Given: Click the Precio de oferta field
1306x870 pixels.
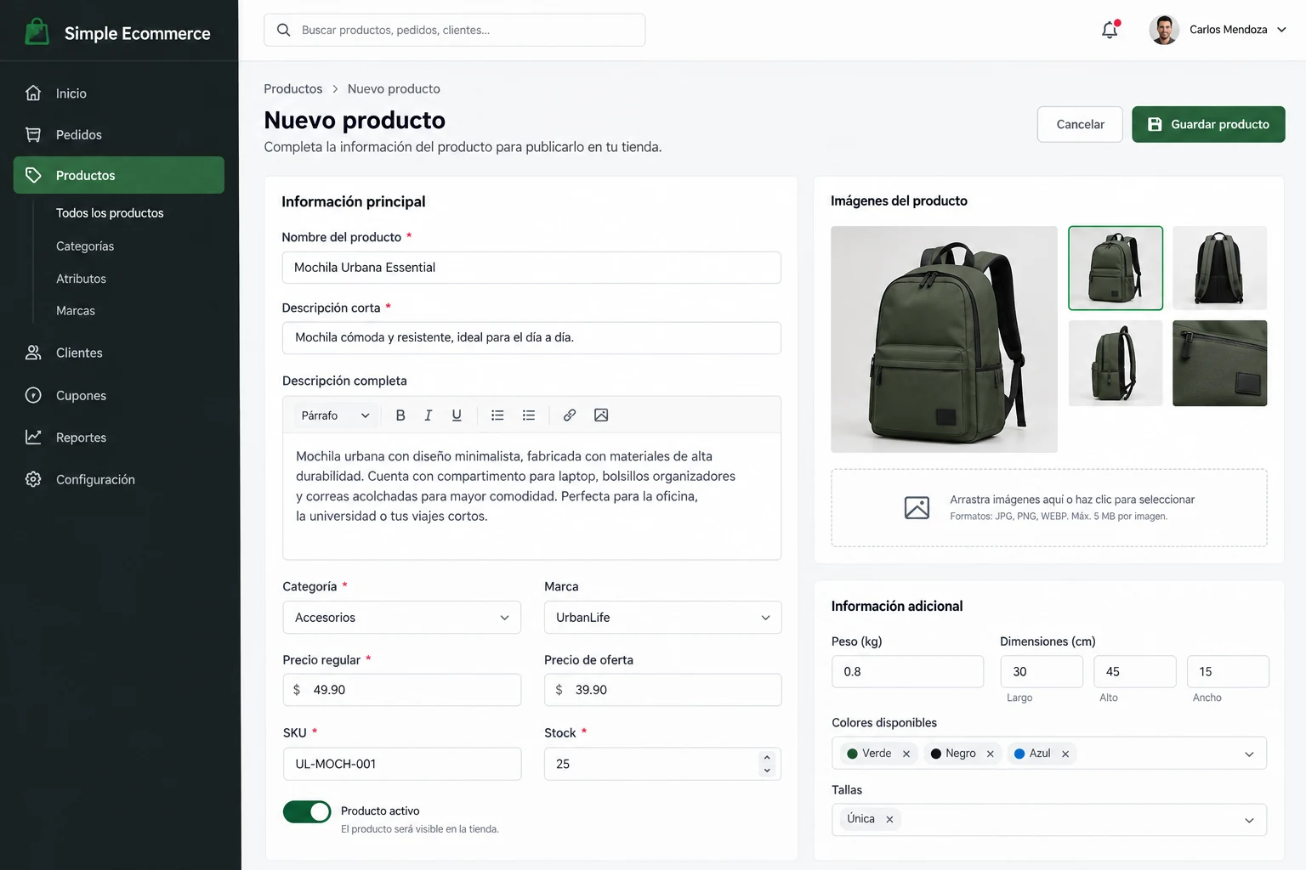Looking at the screenshot, I should (x=662, y=690).
